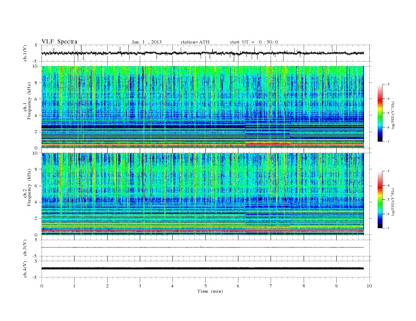Click tick label "7" on the time axis

pos(271,286)
